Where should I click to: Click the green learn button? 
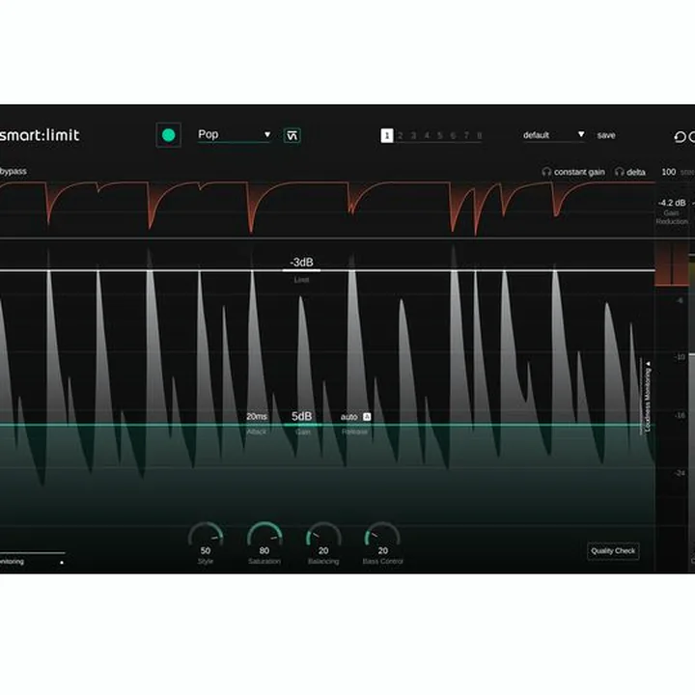(168, 135)
